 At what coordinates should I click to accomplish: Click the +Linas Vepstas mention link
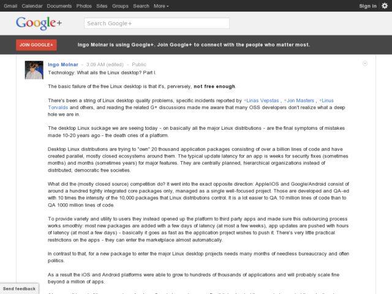(262, 100)
